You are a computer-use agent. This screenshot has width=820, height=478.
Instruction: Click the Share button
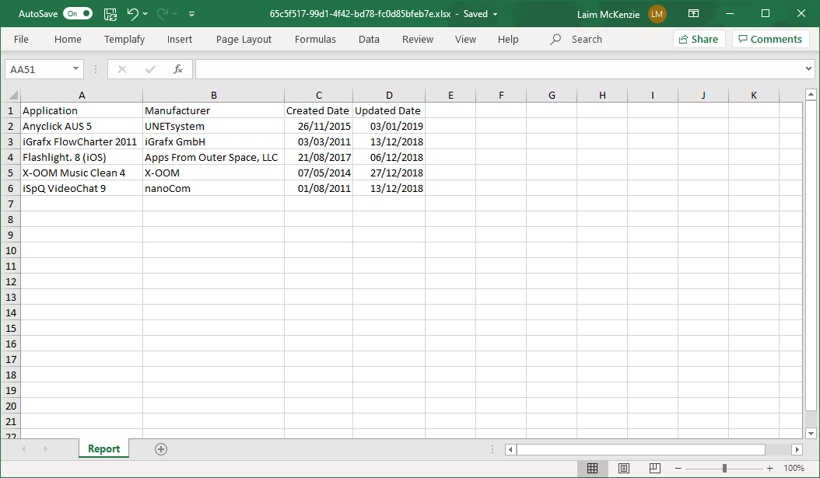[x=699, y=40]
